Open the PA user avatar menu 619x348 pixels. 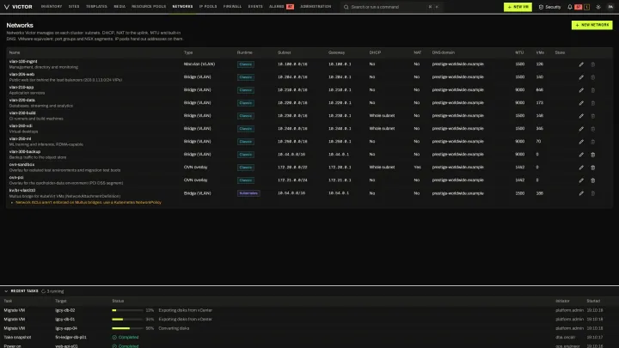click(x=610, y=7)
